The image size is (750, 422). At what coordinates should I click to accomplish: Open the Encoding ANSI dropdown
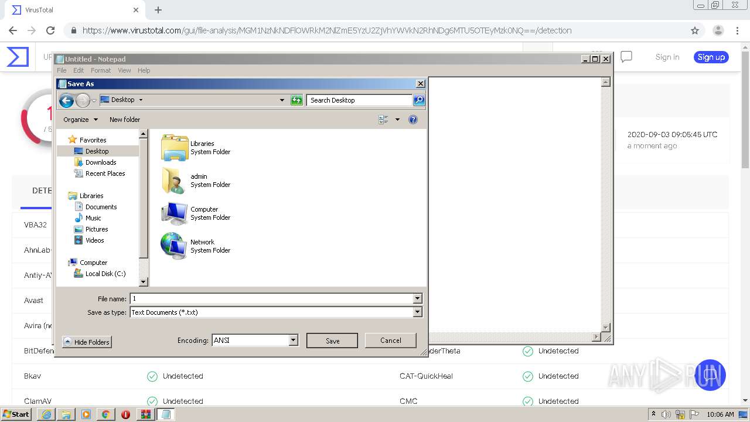294,341
